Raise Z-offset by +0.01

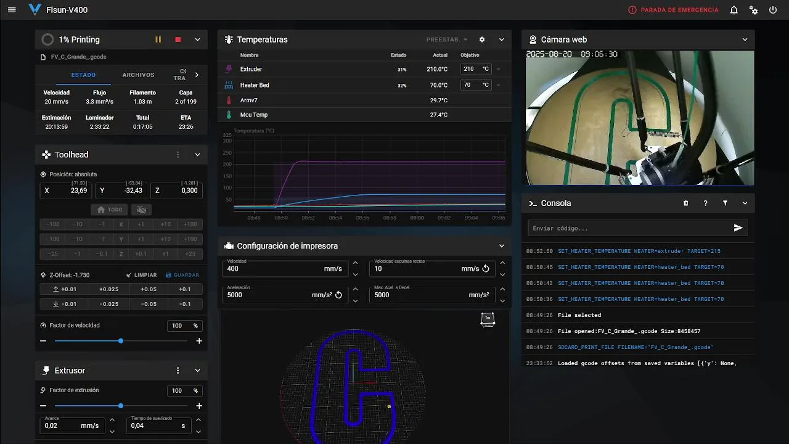pos(65,289)
